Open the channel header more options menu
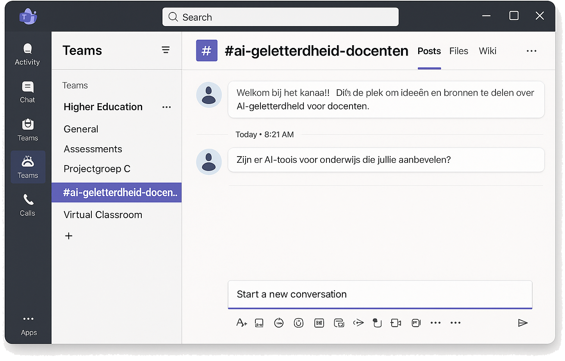565x361 pixels. [531, 51]
